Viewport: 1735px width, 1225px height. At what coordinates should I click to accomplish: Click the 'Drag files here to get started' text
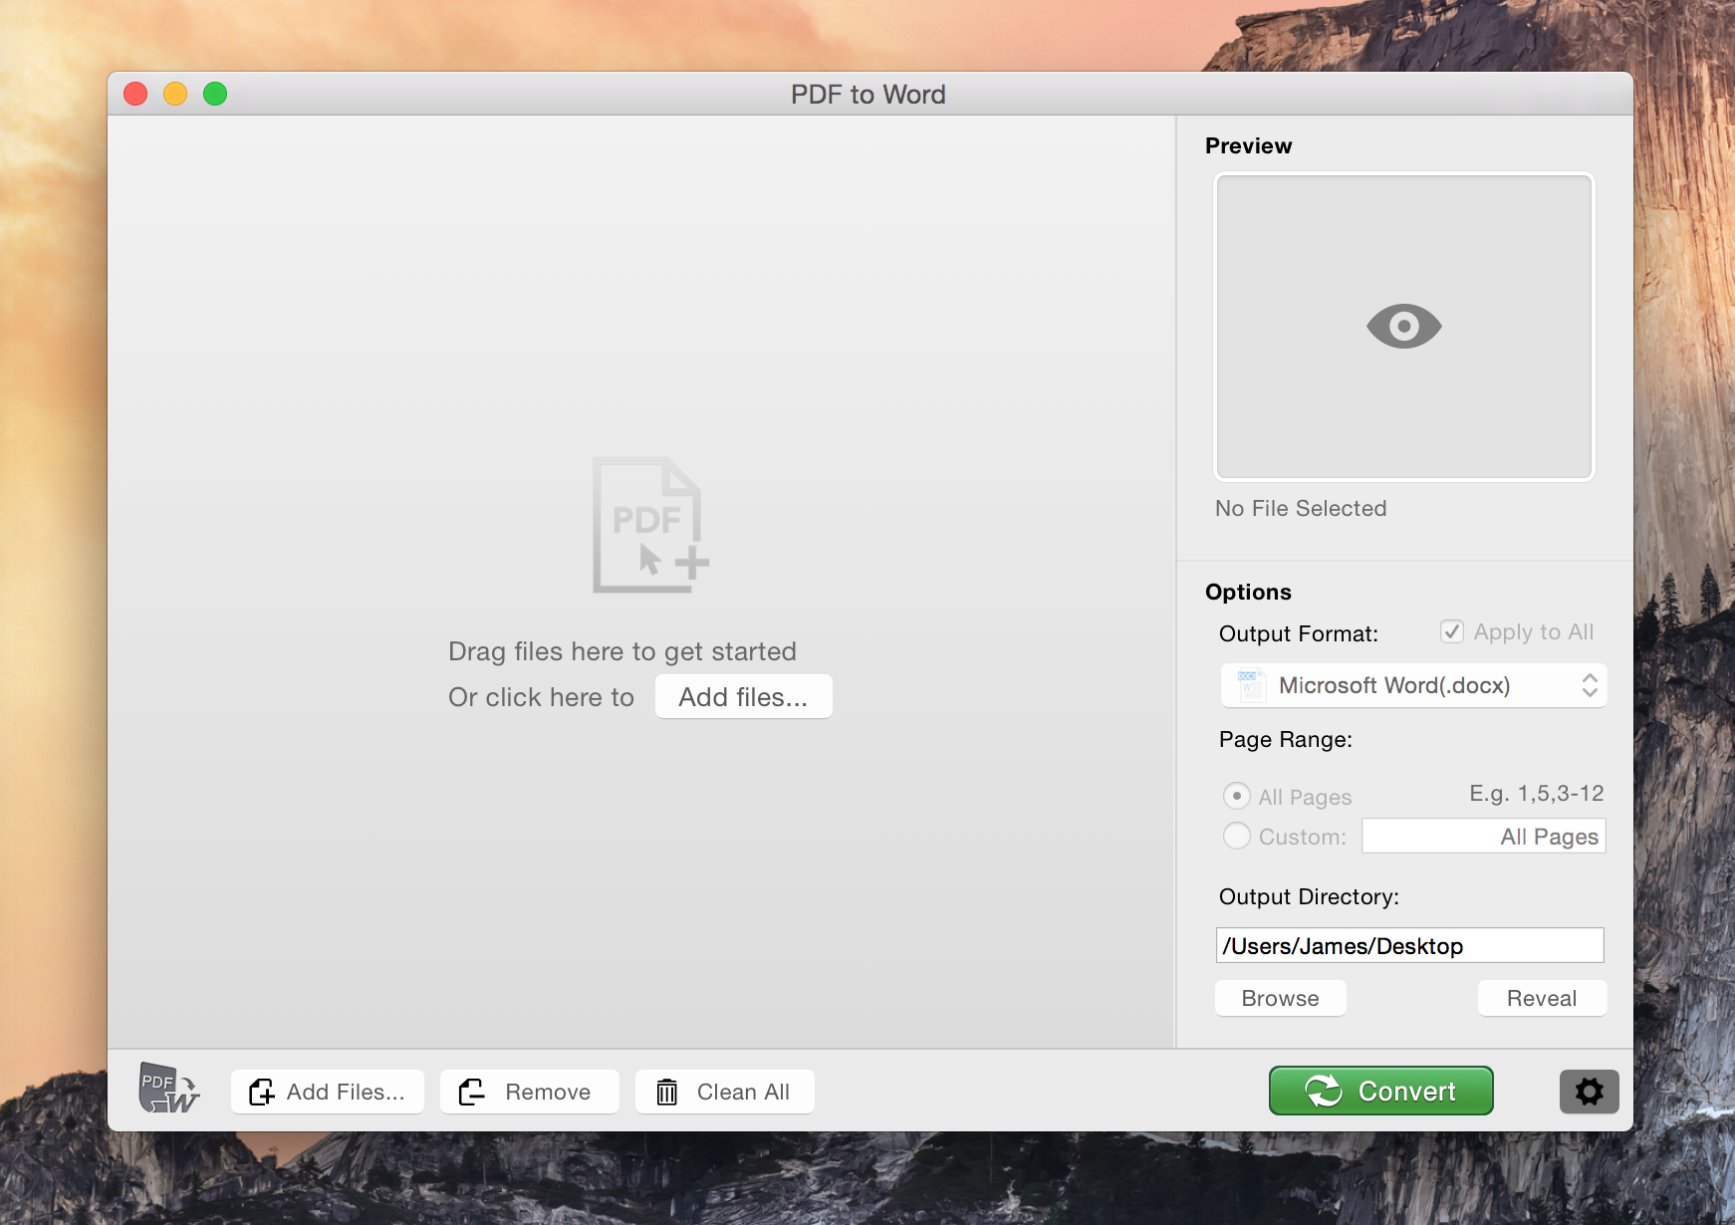[x=622, y=651]
